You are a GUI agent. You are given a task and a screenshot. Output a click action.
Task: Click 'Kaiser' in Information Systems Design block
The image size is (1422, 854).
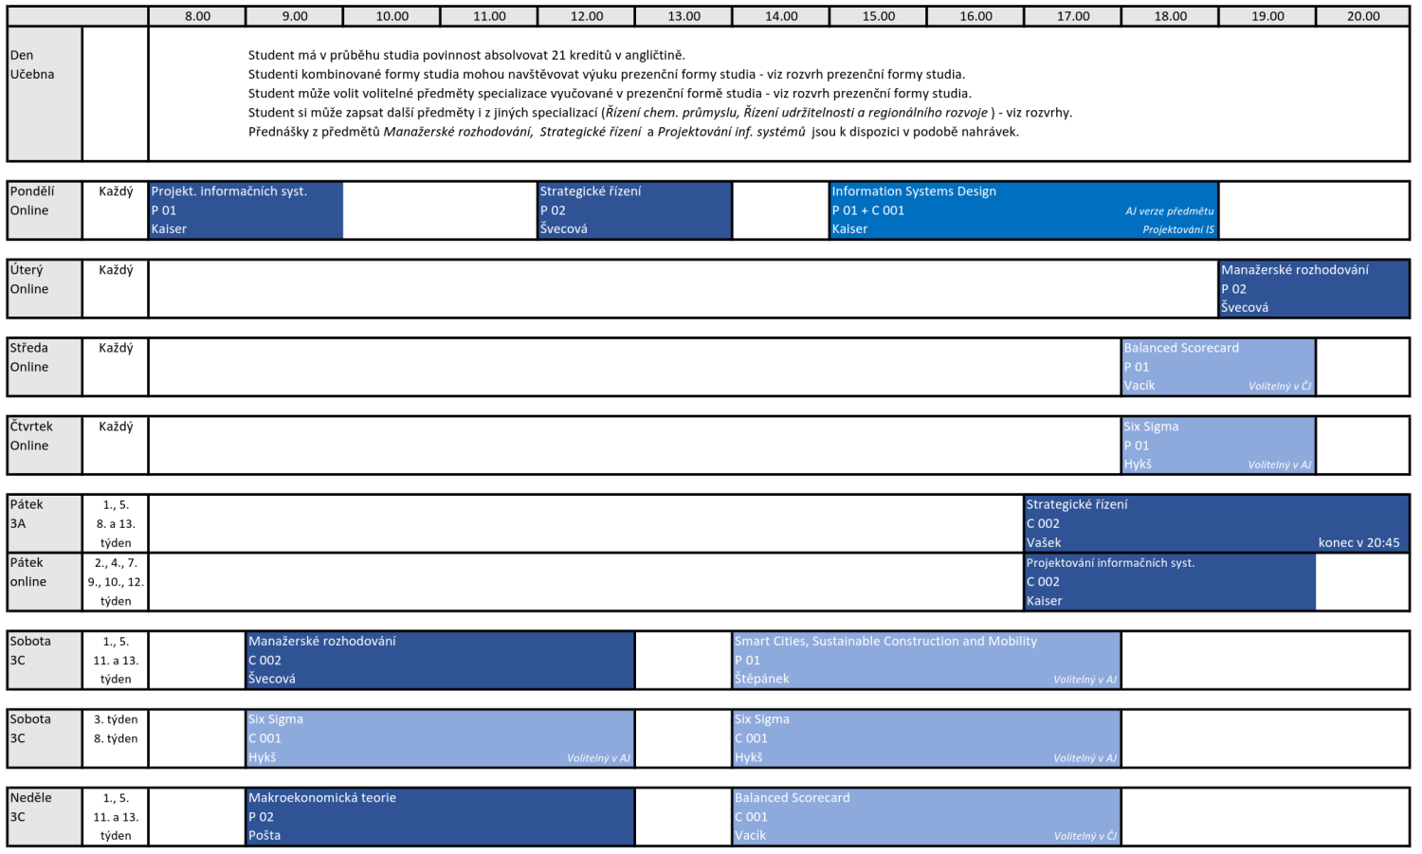tap(849, 229)
